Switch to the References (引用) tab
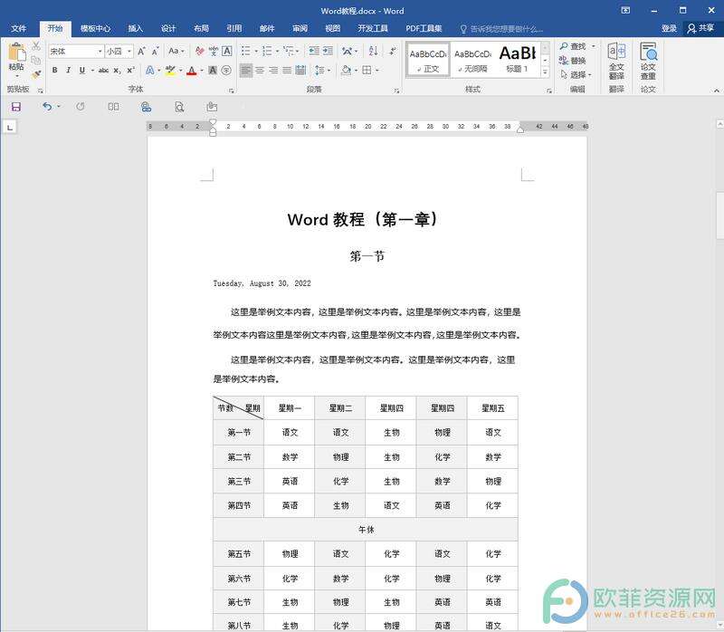Screen dimensions: 724x632 tap(234, 28)
